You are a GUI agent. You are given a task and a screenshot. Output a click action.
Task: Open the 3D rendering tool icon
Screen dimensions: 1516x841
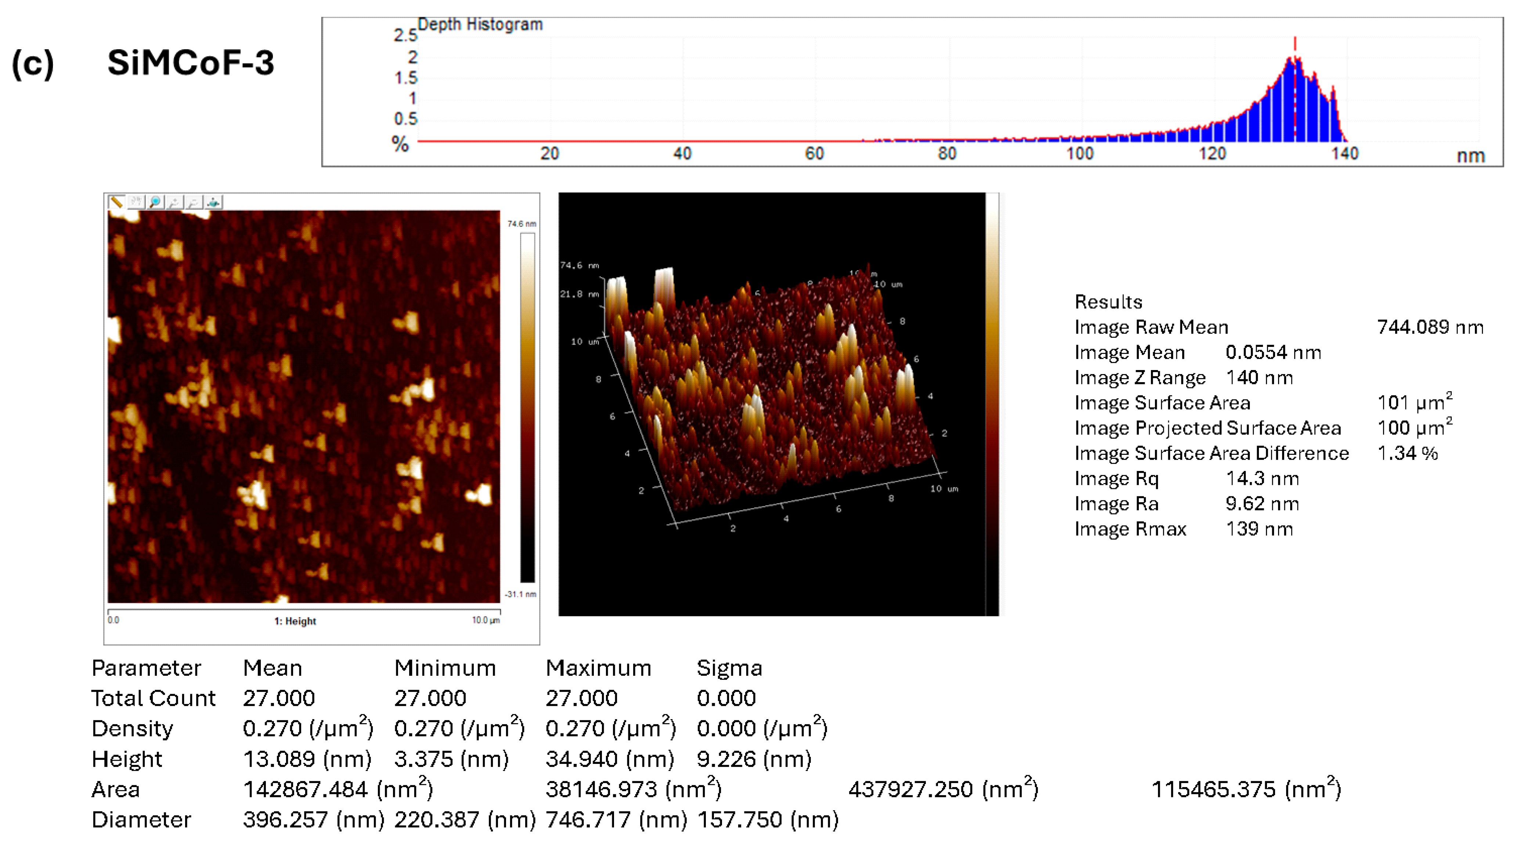coord(214,203)
